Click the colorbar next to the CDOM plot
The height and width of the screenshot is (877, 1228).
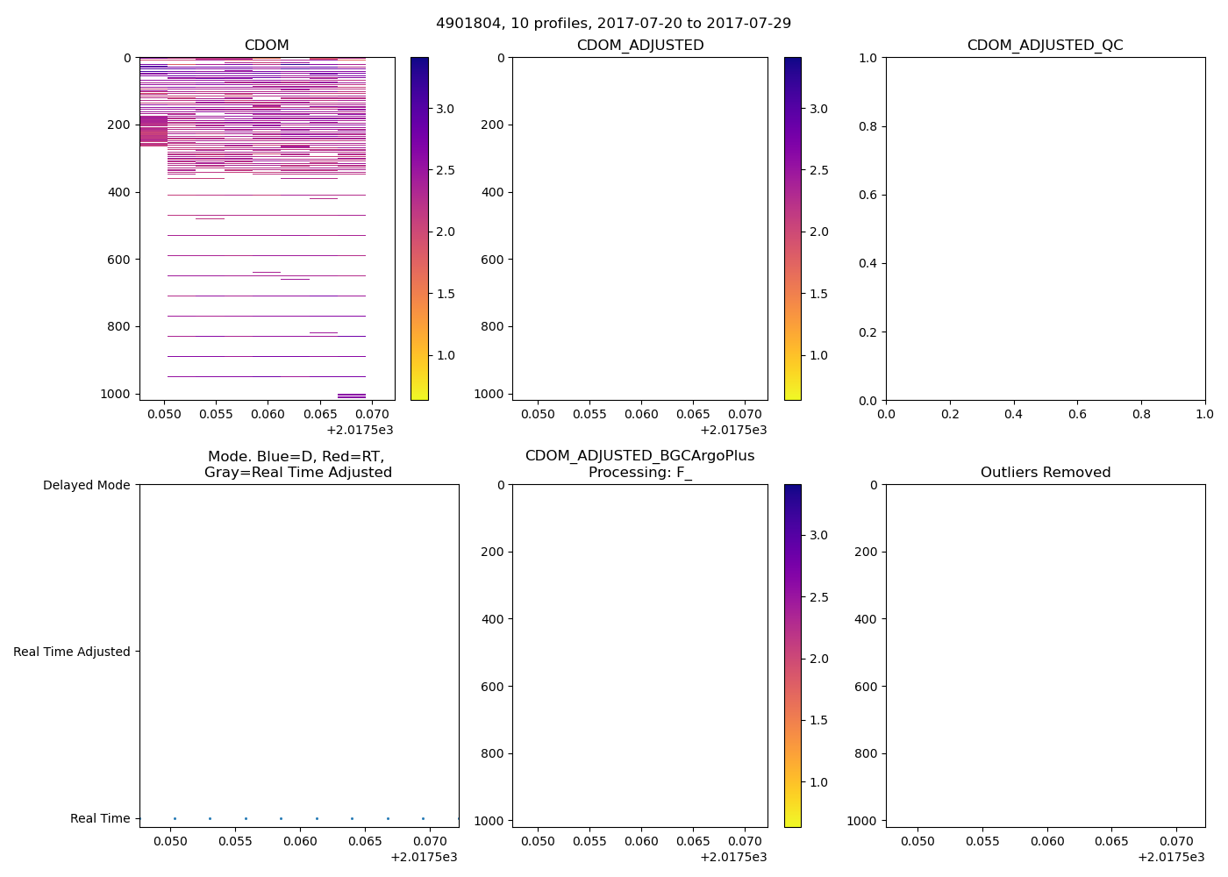[419, 228]
